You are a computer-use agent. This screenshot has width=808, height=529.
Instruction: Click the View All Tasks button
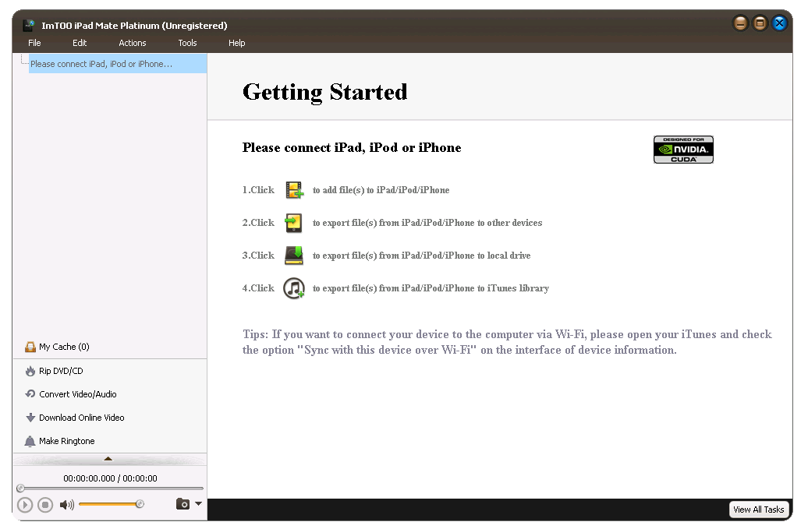pyautogui.click(x=759, y=510)
